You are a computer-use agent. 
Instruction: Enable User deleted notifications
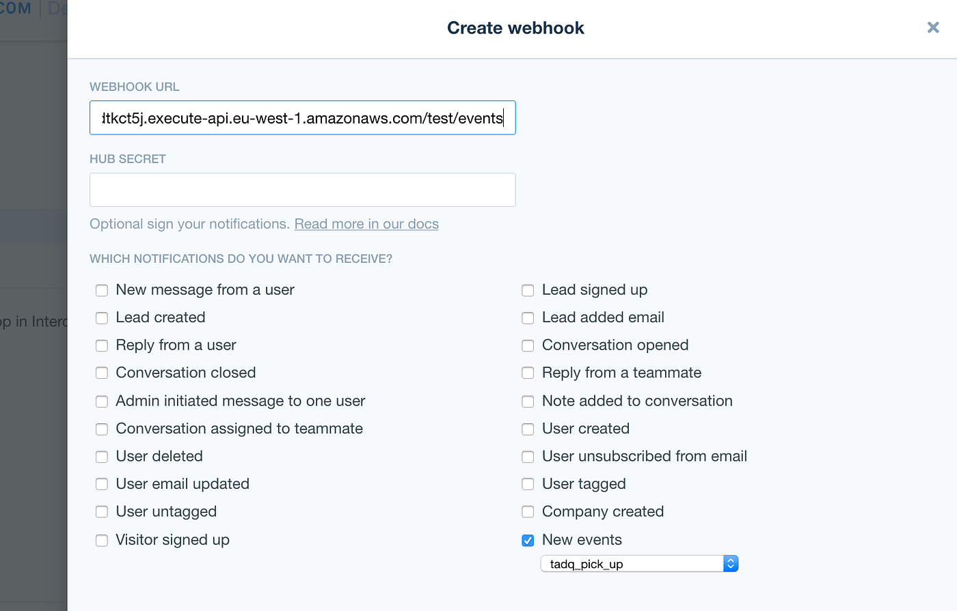coord(101,456)
